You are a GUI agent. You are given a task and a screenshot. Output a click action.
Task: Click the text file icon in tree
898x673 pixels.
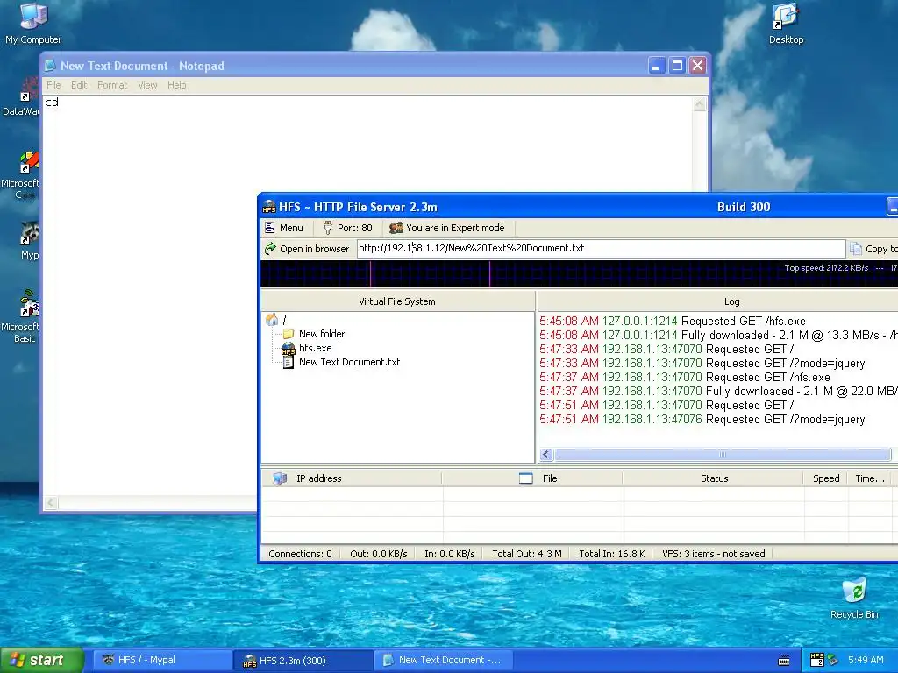pos(288,362)
